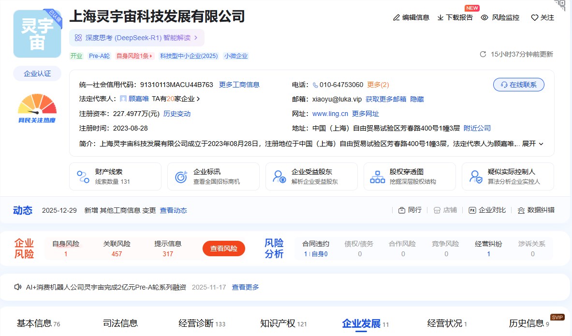This screenshot has height=336, width=572.
Task: View 企业受益股东 beneficial shareholders
Action: click(311, 176)
